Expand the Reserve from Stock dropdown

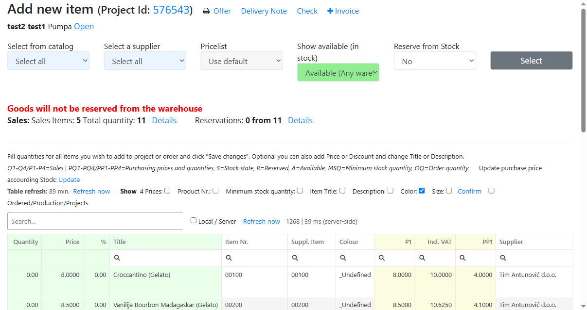click(435, 61)
